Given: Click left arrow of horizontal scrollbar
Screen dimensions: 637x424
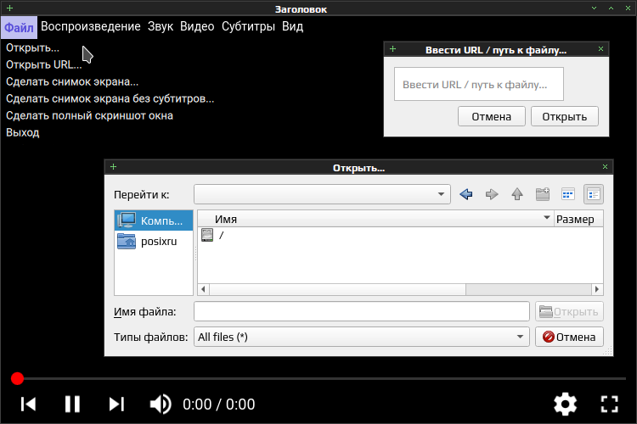Looking at the screenshot, I should tap(203, 289).
